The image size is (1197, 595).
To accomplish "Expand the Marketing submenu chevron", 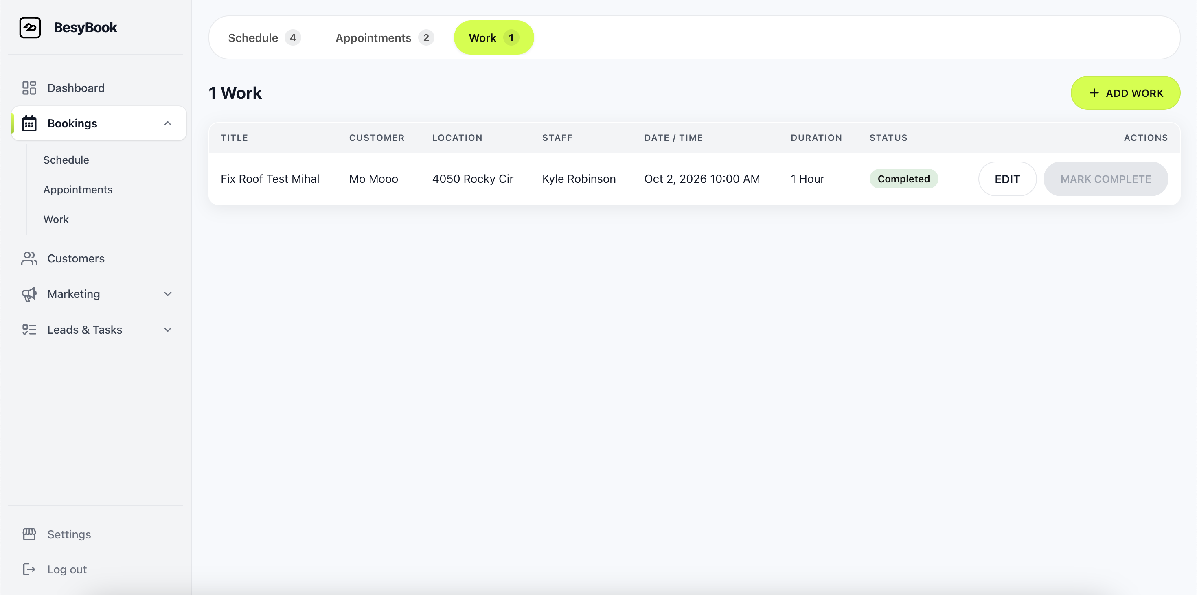I will click(x=168, y=294).
